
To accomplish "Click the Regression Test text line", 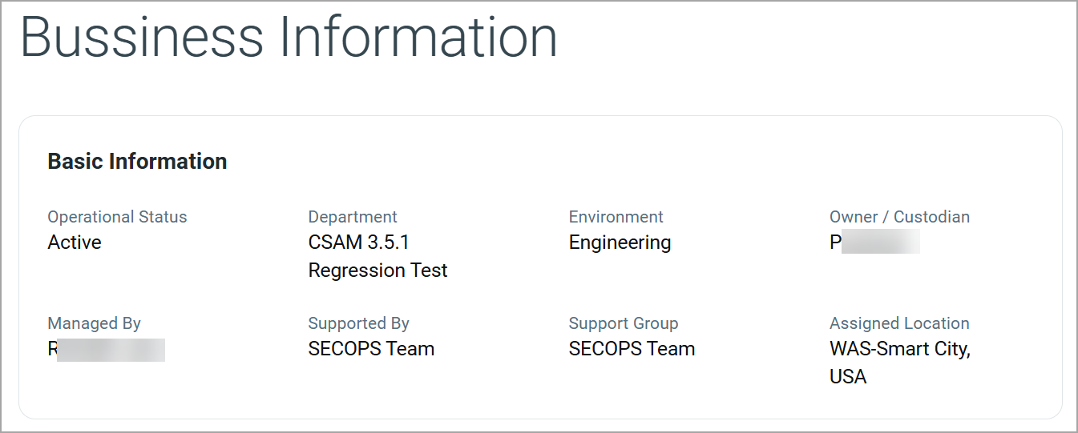I will click(x=378, y=271).
